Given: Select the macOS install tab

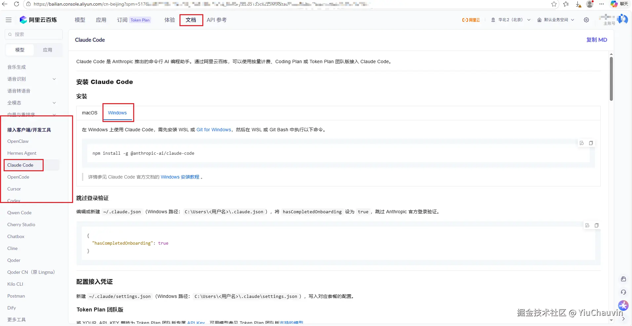Looking at the screenshot, I should click(90, 113).
